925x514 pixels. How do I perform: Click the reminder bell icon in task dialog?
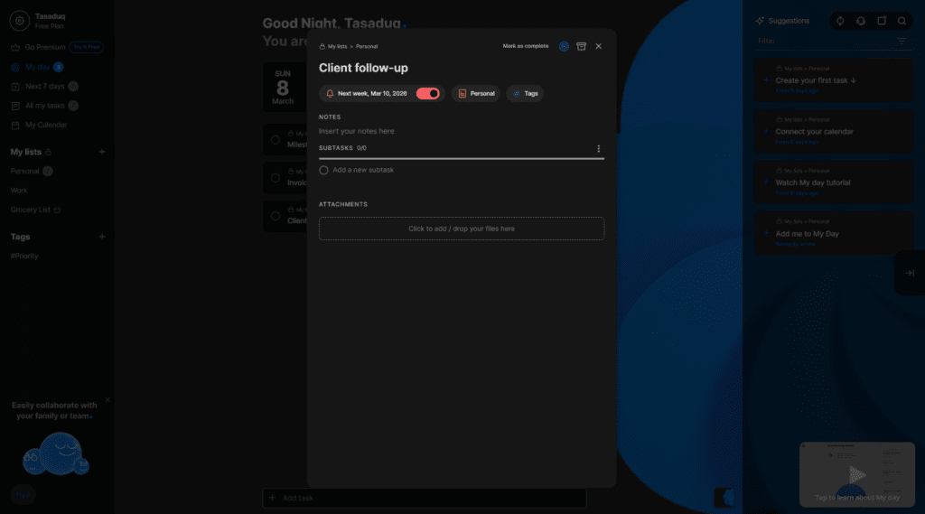pos(330,93)
